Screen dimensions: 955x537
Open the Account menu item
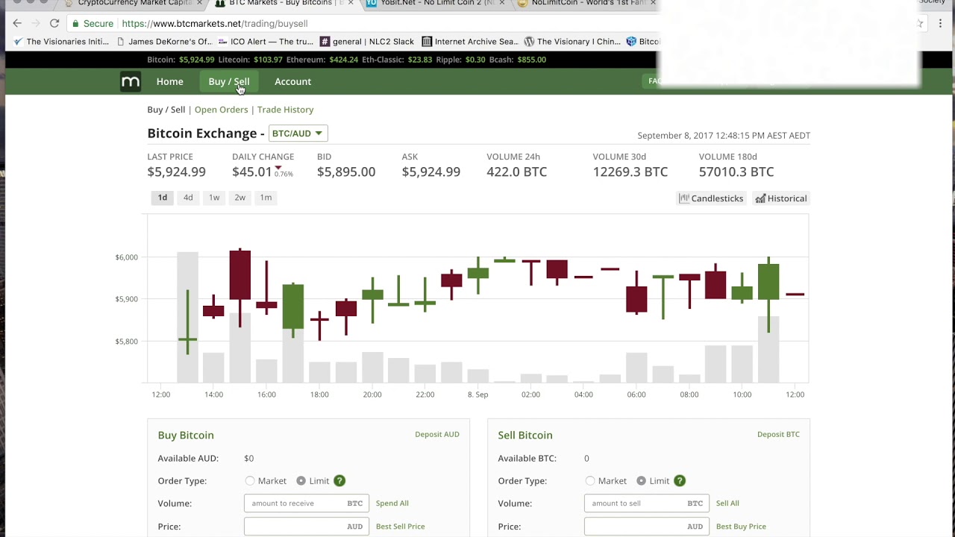click(x=292, y=81)
